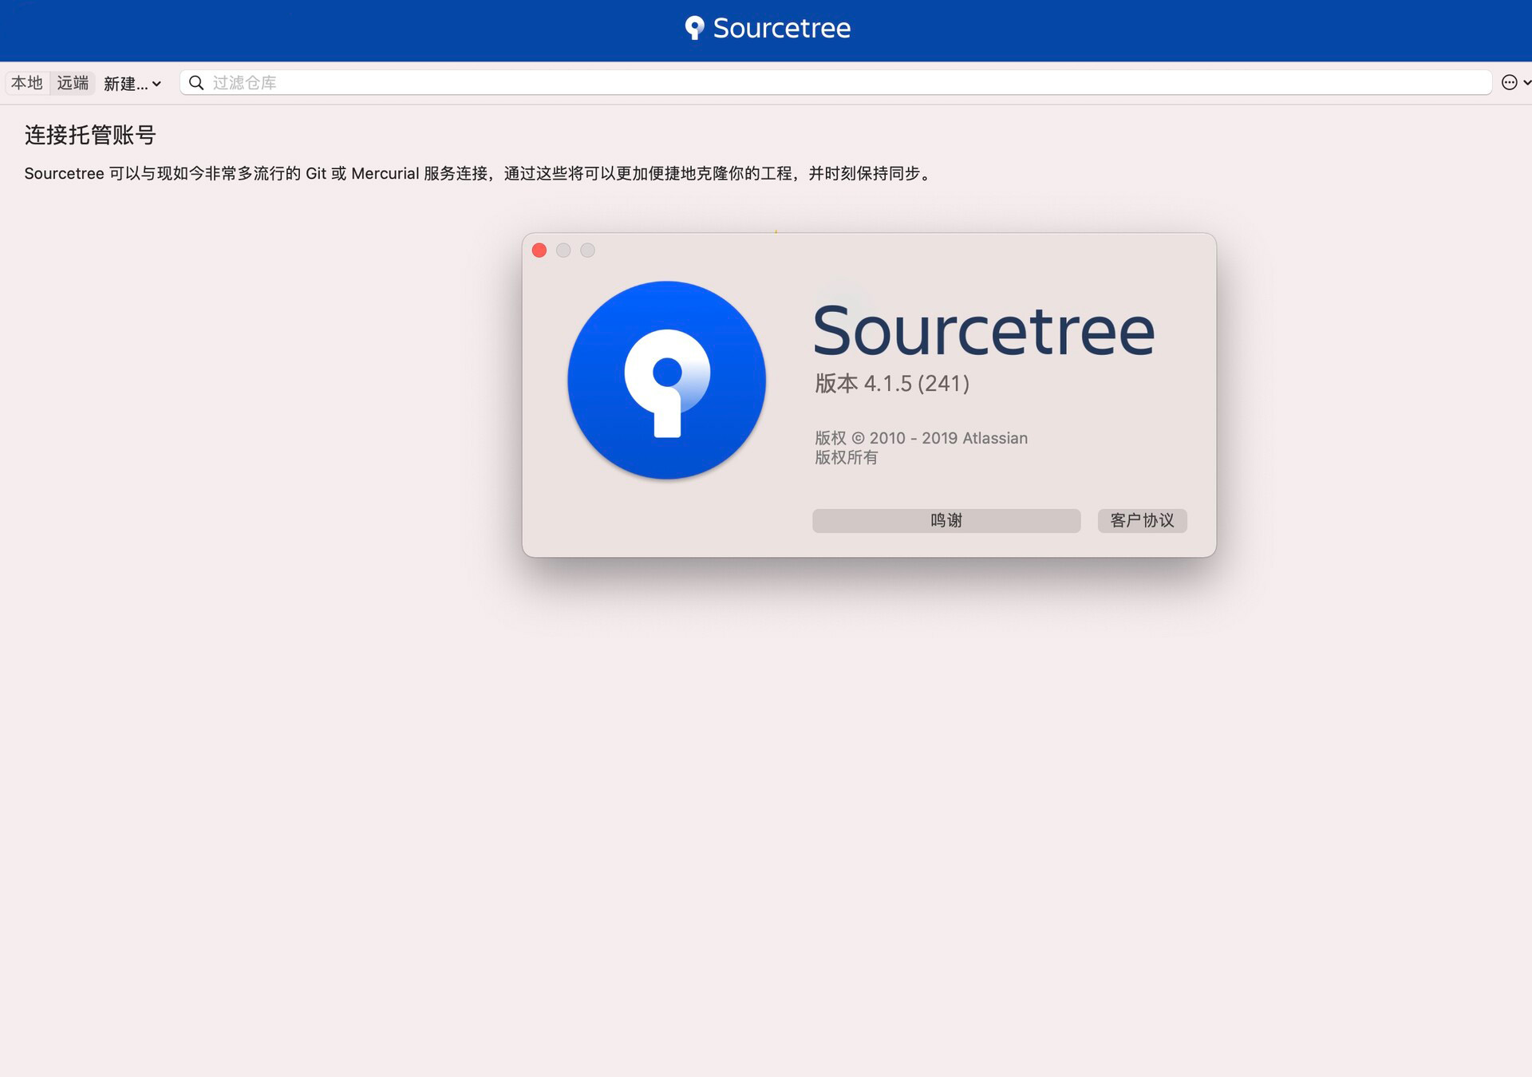Click the version label 4.1.5 (241)
Image resolution: width=1532 pixels, height=1077 pixels.
(890, 384)
